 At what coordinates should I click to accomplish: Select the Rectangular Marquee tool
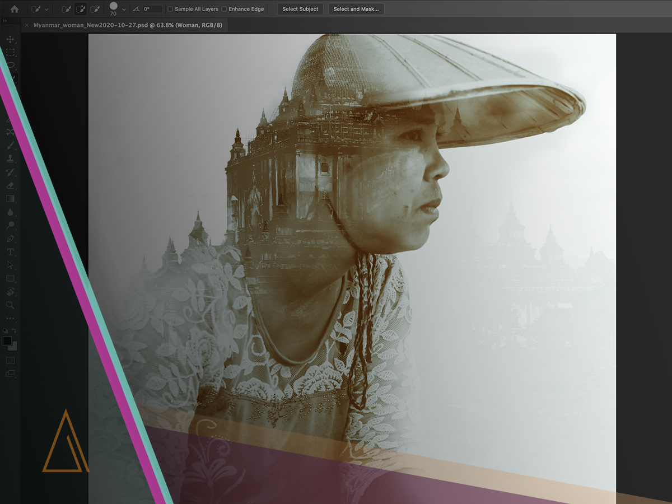click(x=10, y=52)
